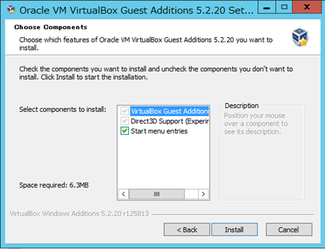325x249 pixels.
Task: Uncheck the Start menu entries checkbox
Action: 124,131
